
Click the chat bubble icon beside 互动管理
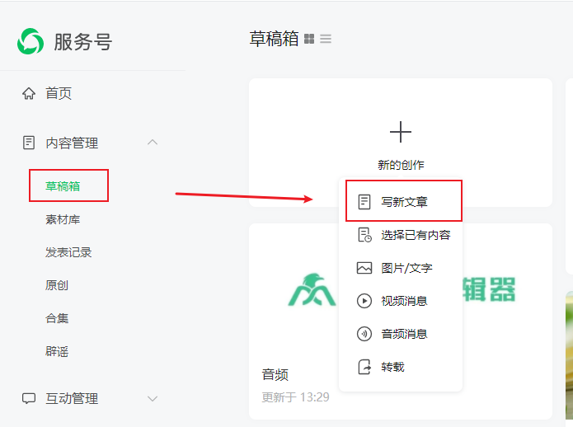(x=29, y=398)
